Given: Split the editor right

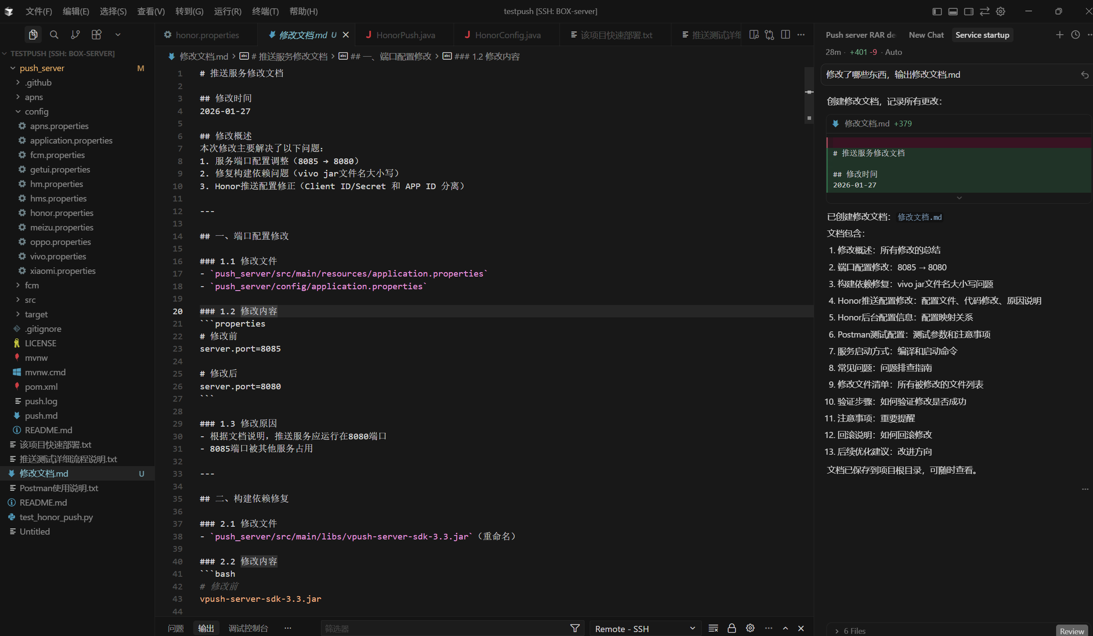Looking at the screenshot, I should click(785, 35).
